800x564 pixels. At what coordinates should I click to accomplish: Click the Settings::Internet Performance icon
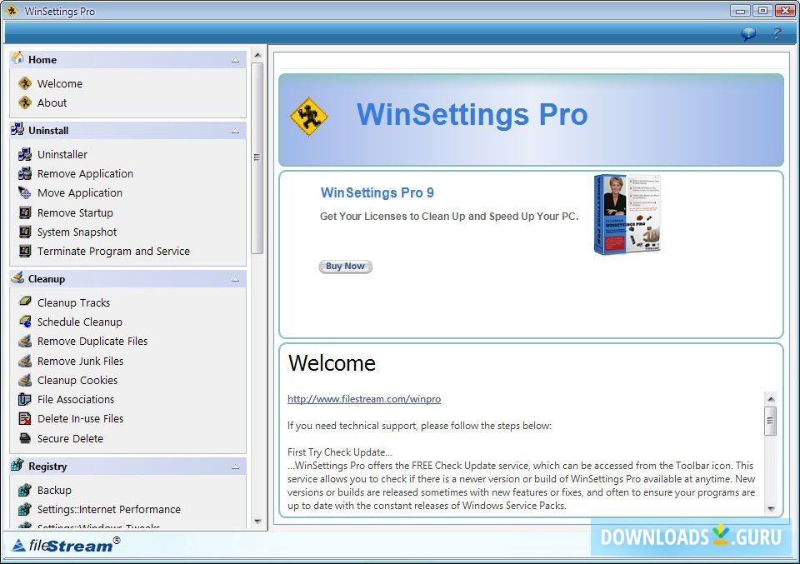coord(25,509)
